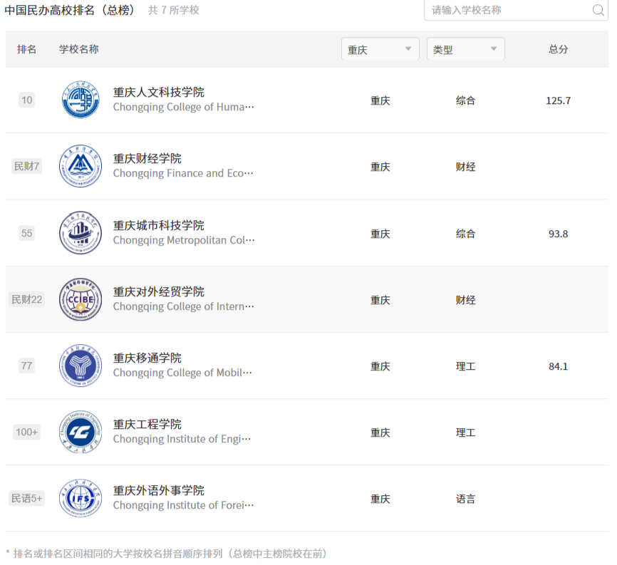Click the 语言 type cell
This screenshot has height=565, width=617.
[465, 499]
